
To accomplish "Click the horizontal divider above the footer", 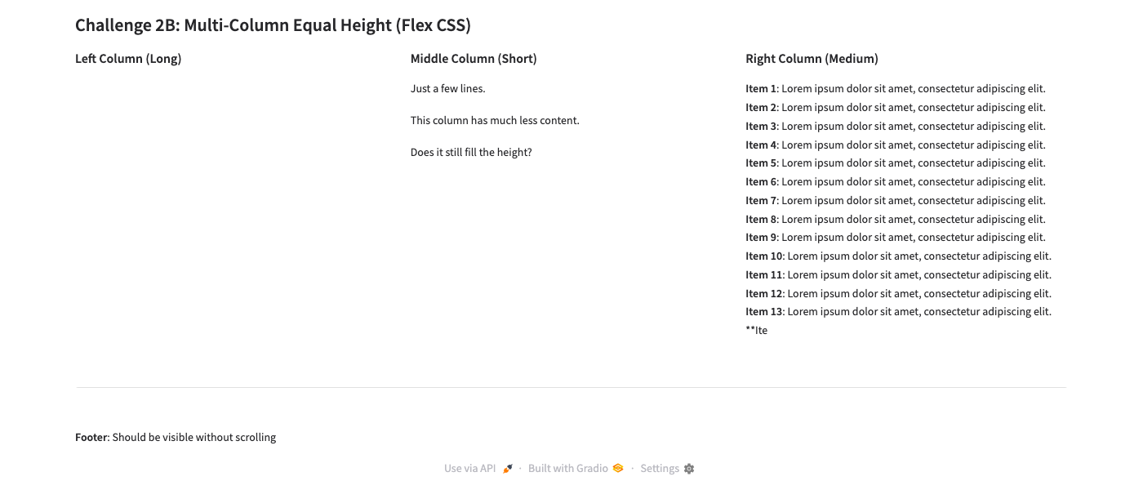I will click(x=571, y=387).
